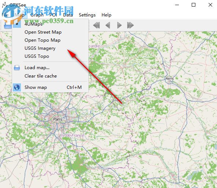Open the Data menu
The width and height of the screenshot is (217, 188).
[x=68, y=15]
